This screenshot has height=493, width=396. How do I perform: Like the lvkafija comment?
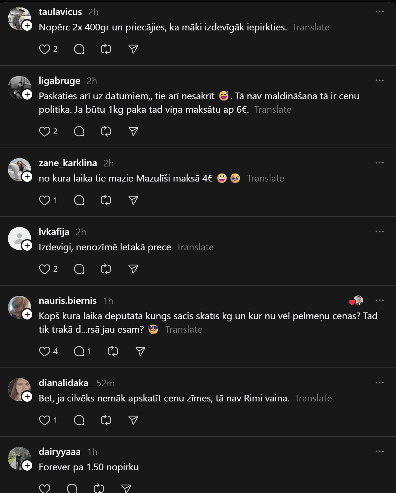[44, 269]
